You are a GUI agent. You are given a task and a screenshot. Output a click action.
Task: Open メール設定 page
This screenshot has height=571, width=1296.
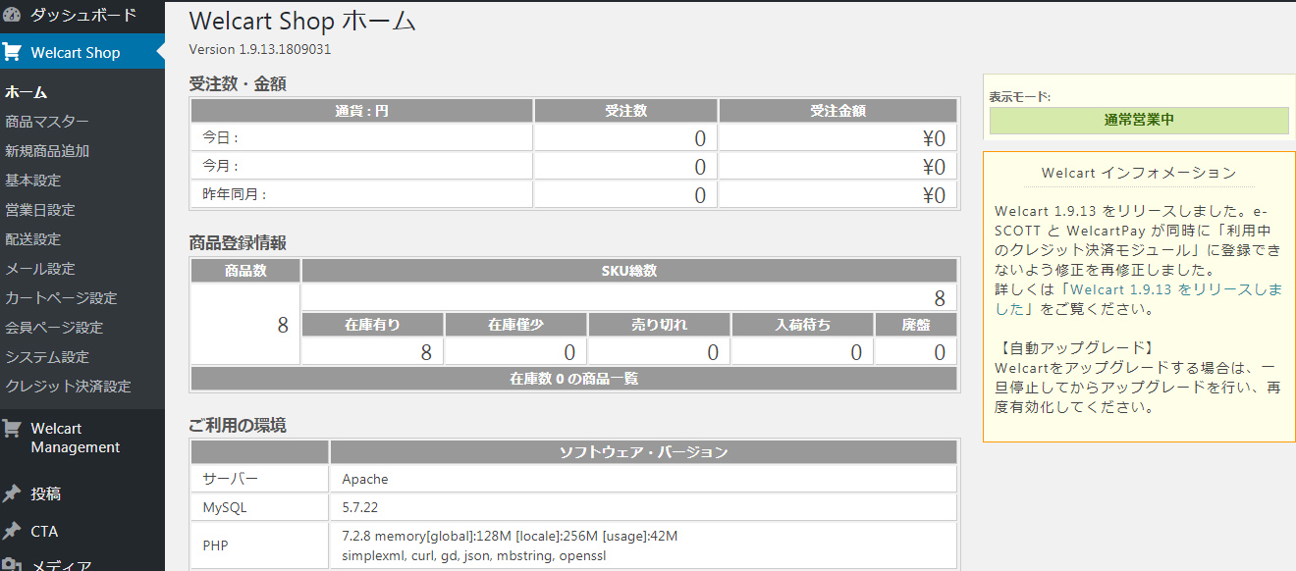click(40, 269)
